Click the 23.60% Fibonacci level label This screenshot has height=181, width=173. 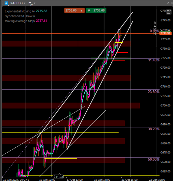coord(154,92)
